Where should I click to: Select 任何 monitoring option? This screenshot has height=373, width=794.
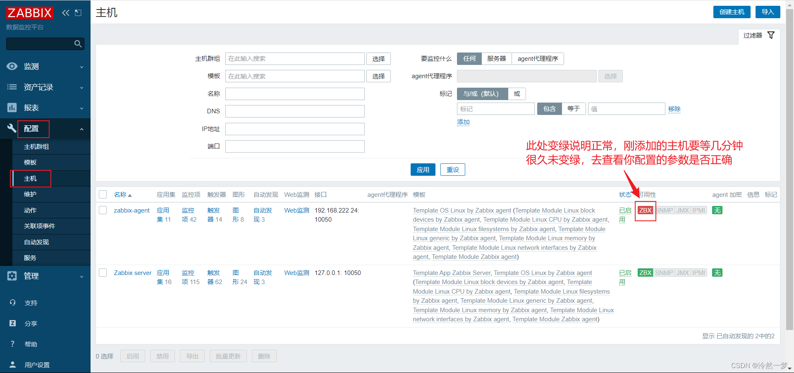click(x=469, y=59)
